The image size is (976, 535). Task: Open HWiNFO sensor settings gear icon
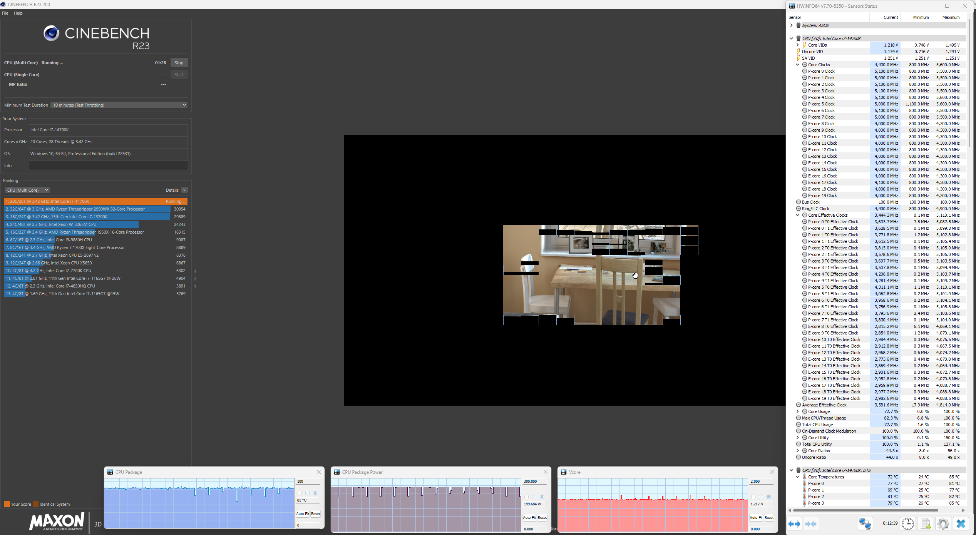click(943, 524)
